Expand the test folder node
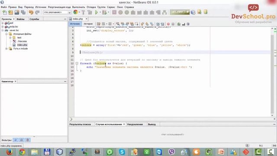This screenshot has height=156, width=277. click(x=10, y=38)
